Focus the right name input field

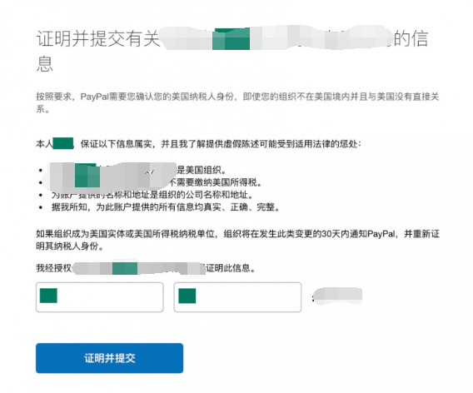[x=237, y=297]
